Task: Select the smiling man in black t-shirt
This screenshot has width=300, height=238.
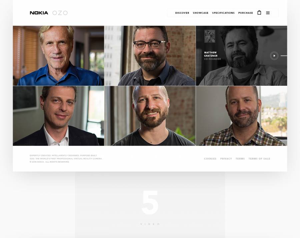Action: pyautogui.click(x=150, y=116)
